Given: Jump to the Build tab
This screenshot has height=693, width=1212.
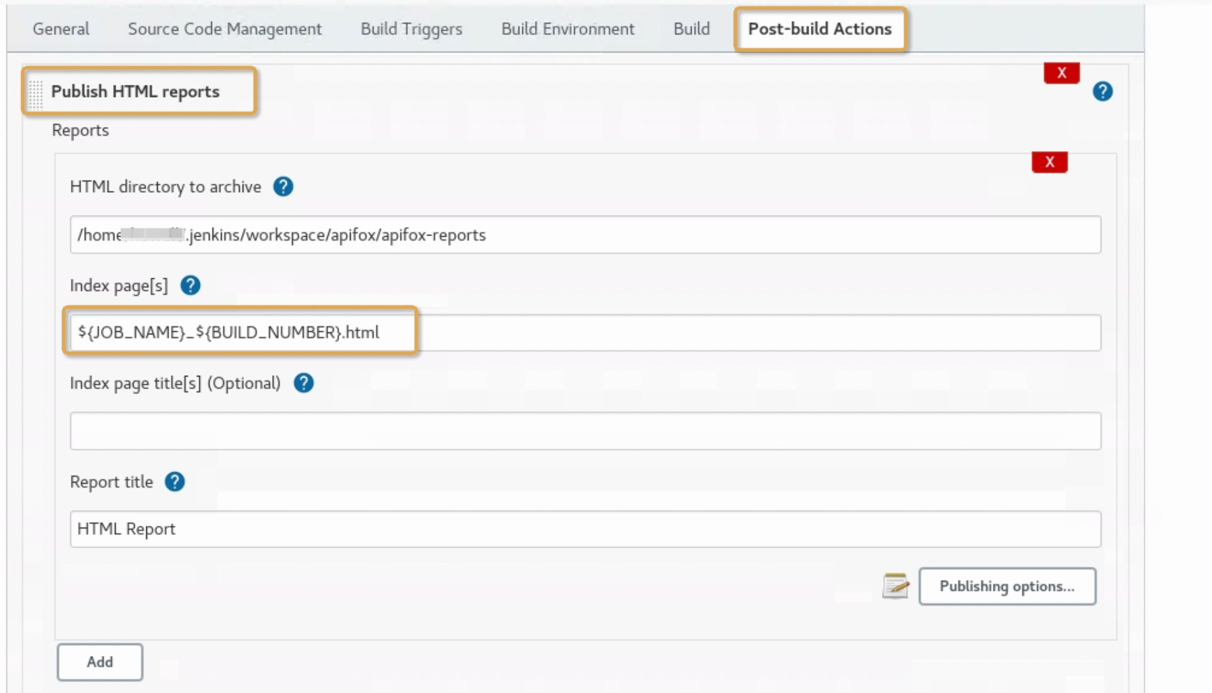Looking at the screenshot, I should tap(692, 29).
